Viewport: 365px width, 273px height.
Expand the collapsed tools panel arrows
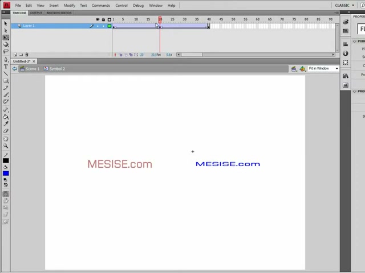(4, 12)
